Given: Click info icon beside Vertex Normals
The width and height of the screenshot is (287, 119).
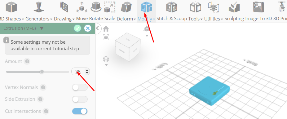Looking at the screenshot, I should (43, 87).
